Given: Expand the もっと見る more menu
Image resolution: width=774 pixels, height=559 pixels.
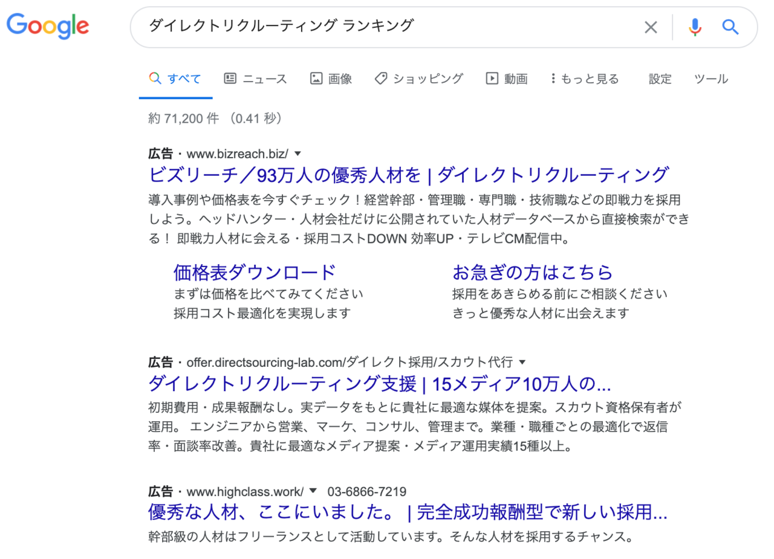Looking at the screenshot, I should coord(585,79).
